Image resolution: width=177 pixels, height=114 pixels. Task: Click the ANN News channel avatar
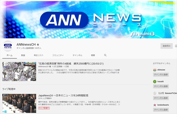click(x=8, y=46)
